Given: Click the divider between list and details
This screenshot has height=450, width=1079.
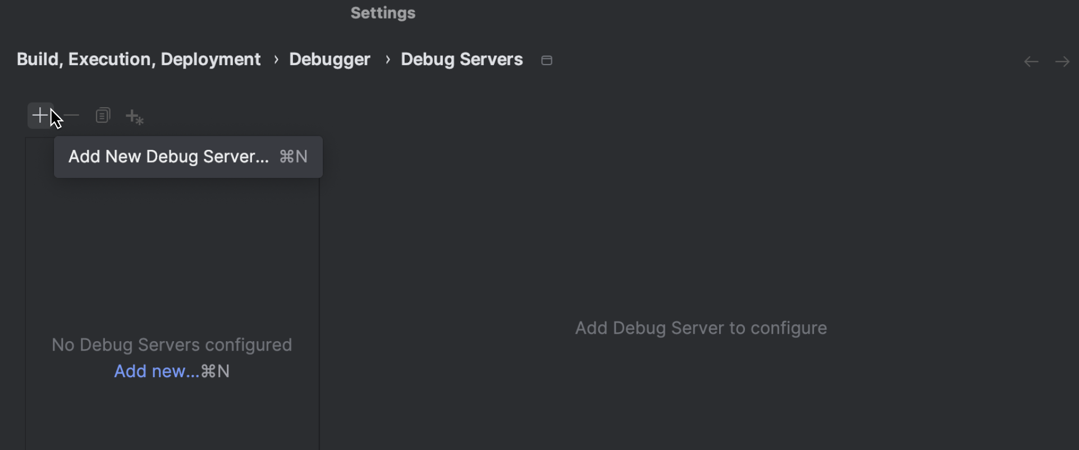Looking at the screenshot, I should click(319, 314).
